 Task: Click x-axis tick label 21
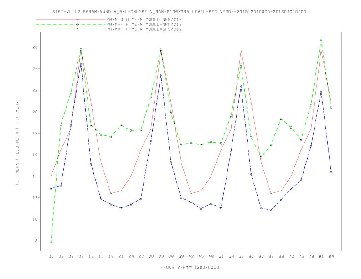point(121,256)
